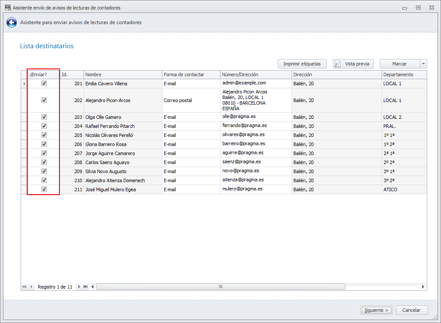The image size is (441, 323).
Task: Select the name Emilia Cavero Villena
Action: (106, 84)
